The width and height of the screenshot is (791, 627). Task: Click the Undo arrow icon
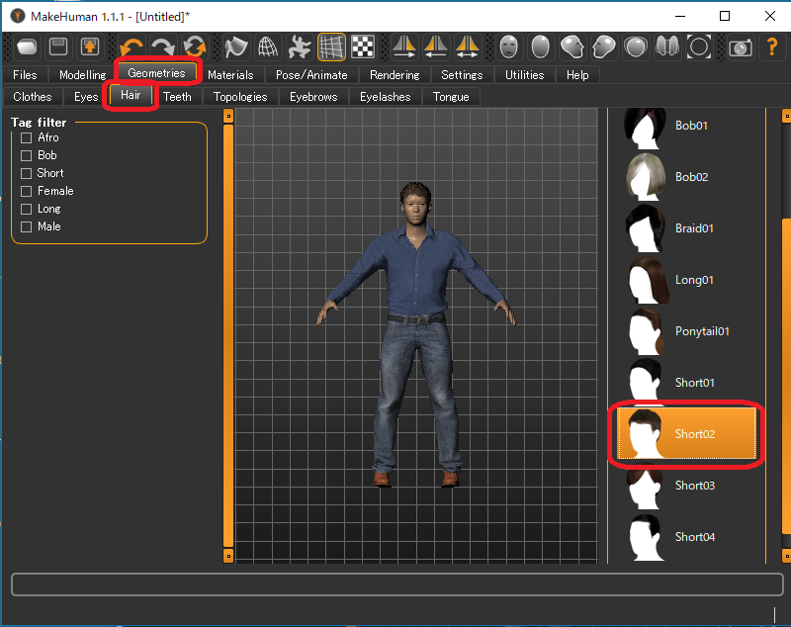click(132, 46)
